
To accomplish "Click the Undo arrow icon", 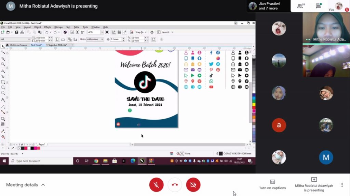I will (x=46, y=32).
